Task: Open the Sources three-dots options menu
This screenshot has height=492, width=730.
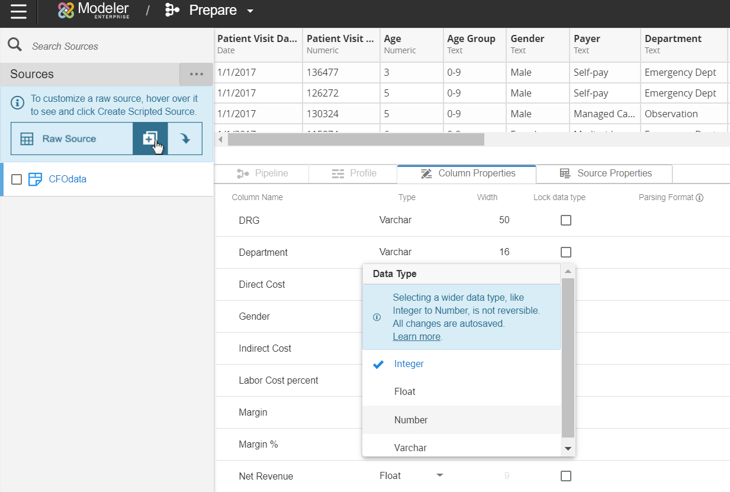Action: click(x=196, y=74)
